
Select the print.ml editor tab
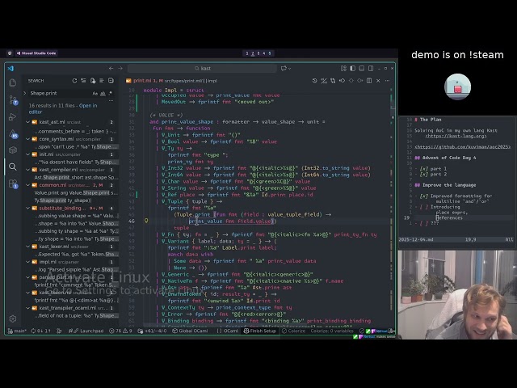click(x=170, y=81)
